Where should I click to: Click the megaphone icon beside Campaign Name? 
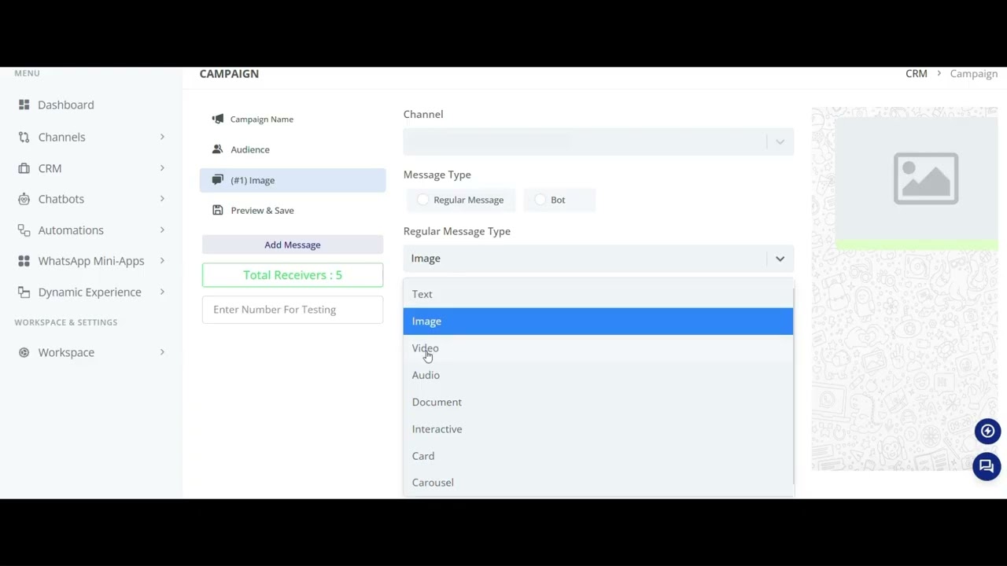coord(218,119)
